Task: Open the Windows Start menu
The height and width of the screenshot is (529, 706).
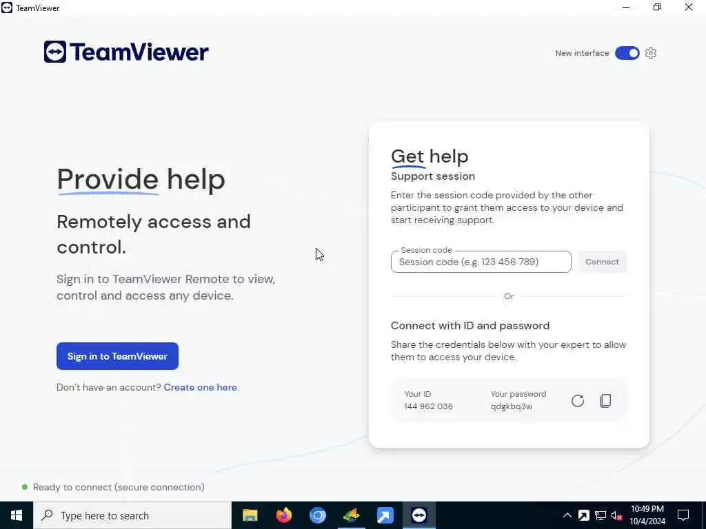Action: tap(17, 515)
